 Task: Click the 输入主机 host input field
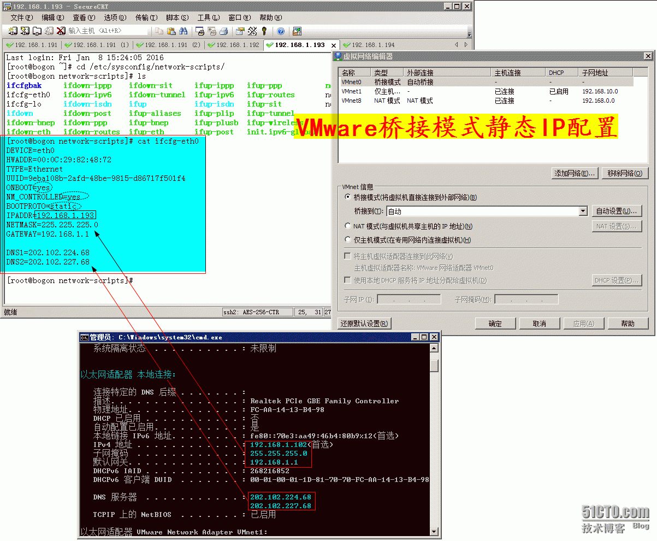tap(108, 31)
